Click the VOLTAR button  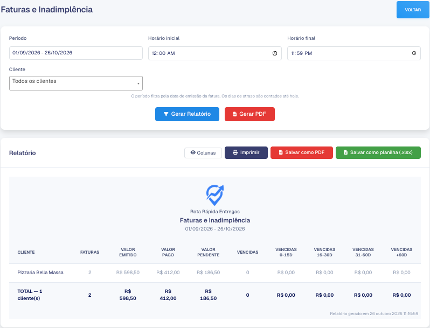(x=413, y=10)
